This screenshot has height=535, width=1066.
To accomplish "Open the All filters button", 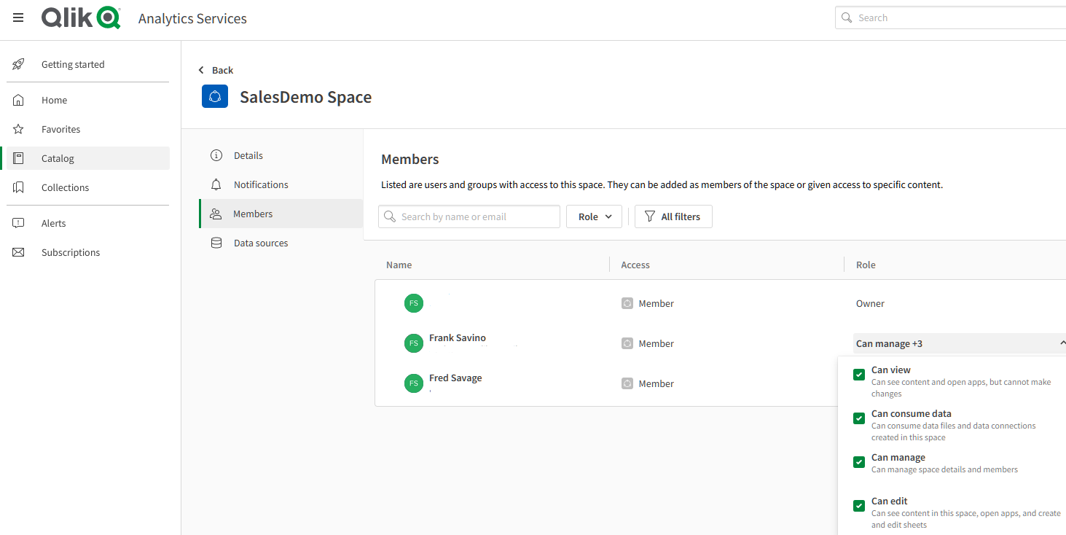I will tap(673, 216).
